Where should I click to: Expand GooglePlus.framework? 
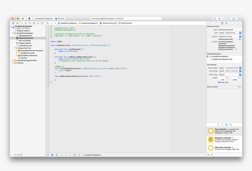17,55
